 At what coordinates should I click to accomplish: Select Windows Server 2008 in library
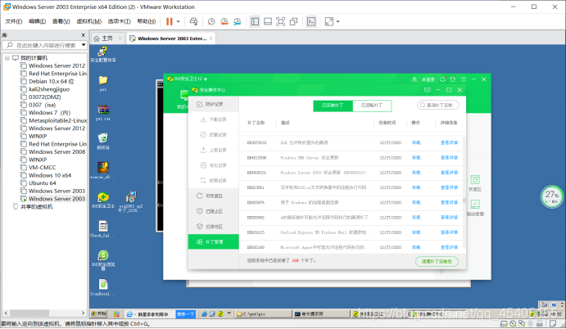pyautogui.click(x=57, y=152)
